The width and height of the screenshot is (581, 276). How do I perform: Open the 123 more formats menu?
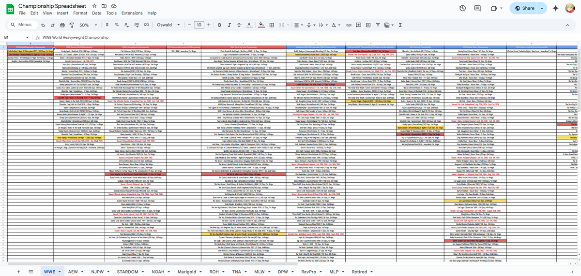146,25
